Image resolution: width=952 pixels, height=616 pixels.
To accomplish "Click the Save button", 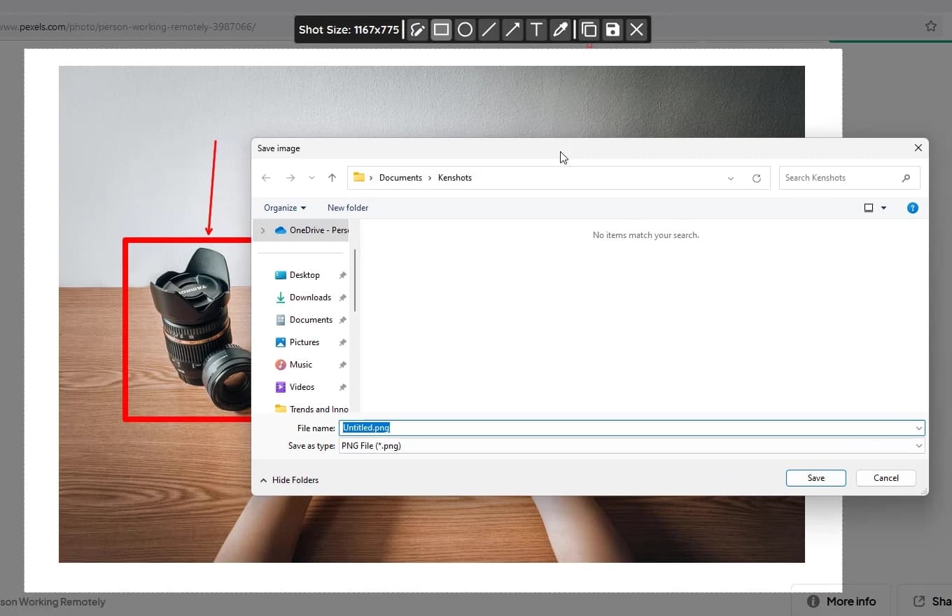I will coord(815,478).
